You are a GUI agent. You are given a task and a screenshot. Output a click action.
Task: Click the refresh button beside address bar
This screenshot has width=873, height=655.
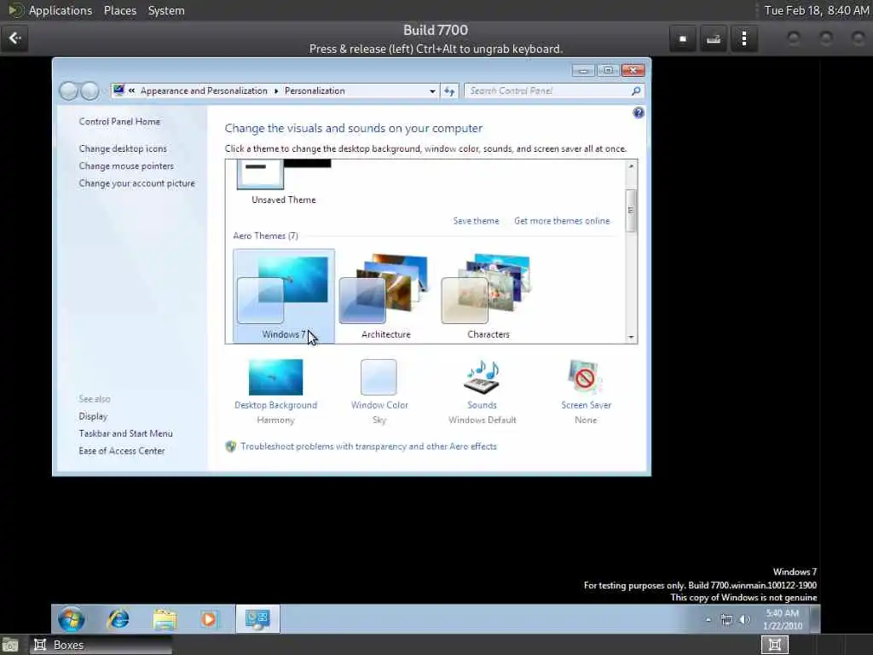coord(449,90)
